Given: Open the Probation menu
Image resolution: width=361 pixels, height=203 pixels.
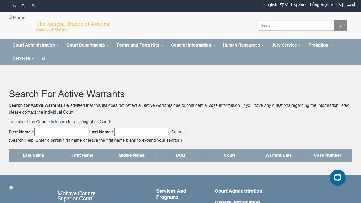Looking at the screenshot, I should click(320, 45).
